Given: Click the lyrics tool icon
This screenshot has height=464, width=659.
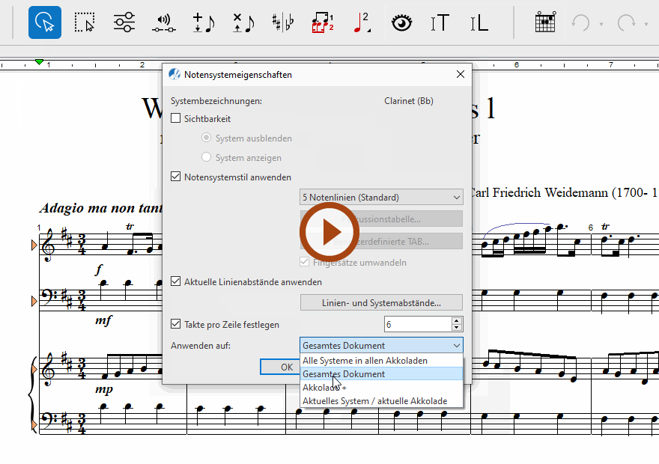Looking at the screenshot, I should tap(479, 22).
